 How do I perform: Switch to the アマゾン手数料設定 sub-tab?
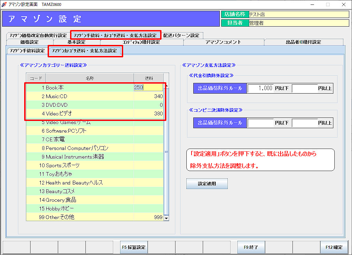pos(27,51)
